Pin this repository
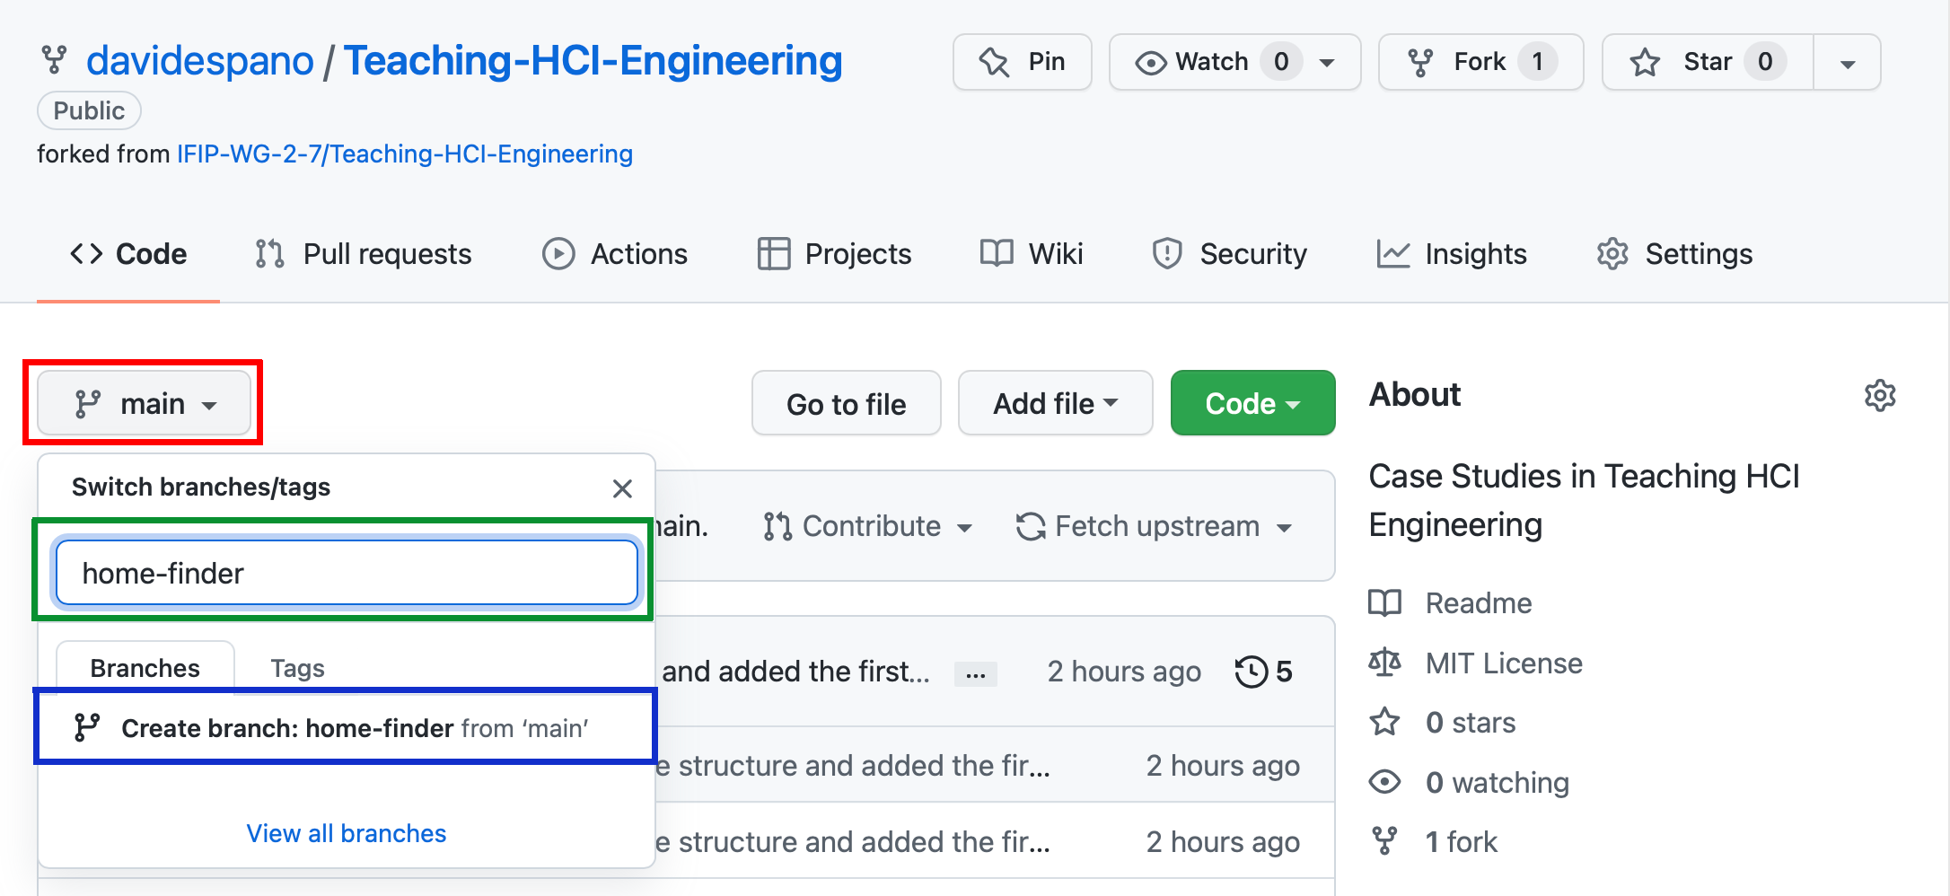Image resolution: width=1950 pixels, height=896 pixels. [x=1022, y=62]
